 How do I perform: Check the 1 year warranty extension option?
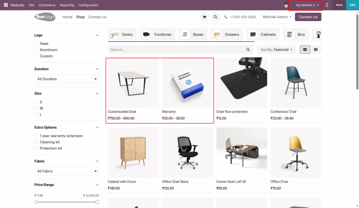[36, 136]
